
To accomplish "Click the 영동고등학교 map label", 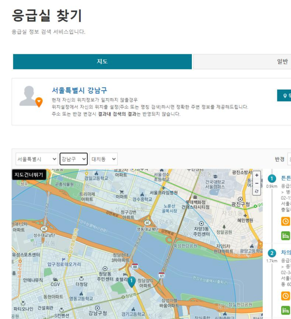I will point(81,298).
